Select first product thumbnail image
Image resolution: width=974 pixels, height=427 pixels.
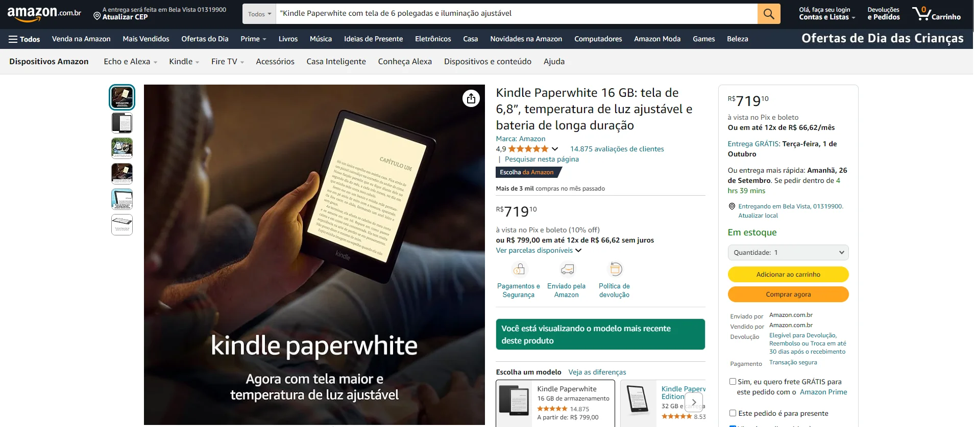coord(122,97)
